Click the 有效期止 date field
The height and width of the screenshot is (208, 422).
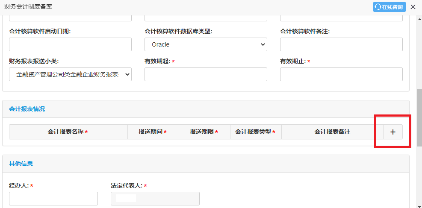tap(341, 74)
